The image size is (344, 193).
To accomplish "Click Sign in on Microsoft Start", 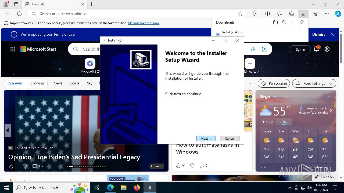I will [300, 49].
